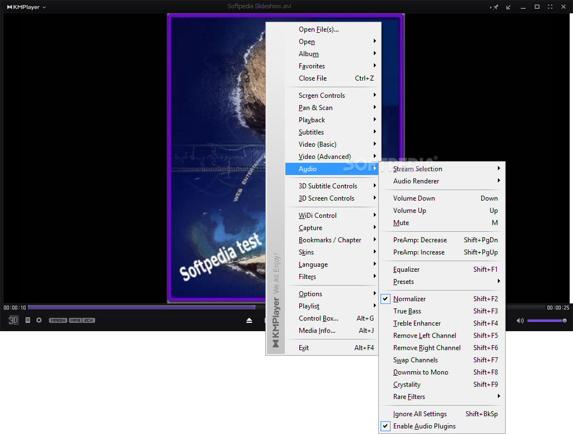Open the Album submenu
Screen dimensions: 573x434
click(332, 54)
